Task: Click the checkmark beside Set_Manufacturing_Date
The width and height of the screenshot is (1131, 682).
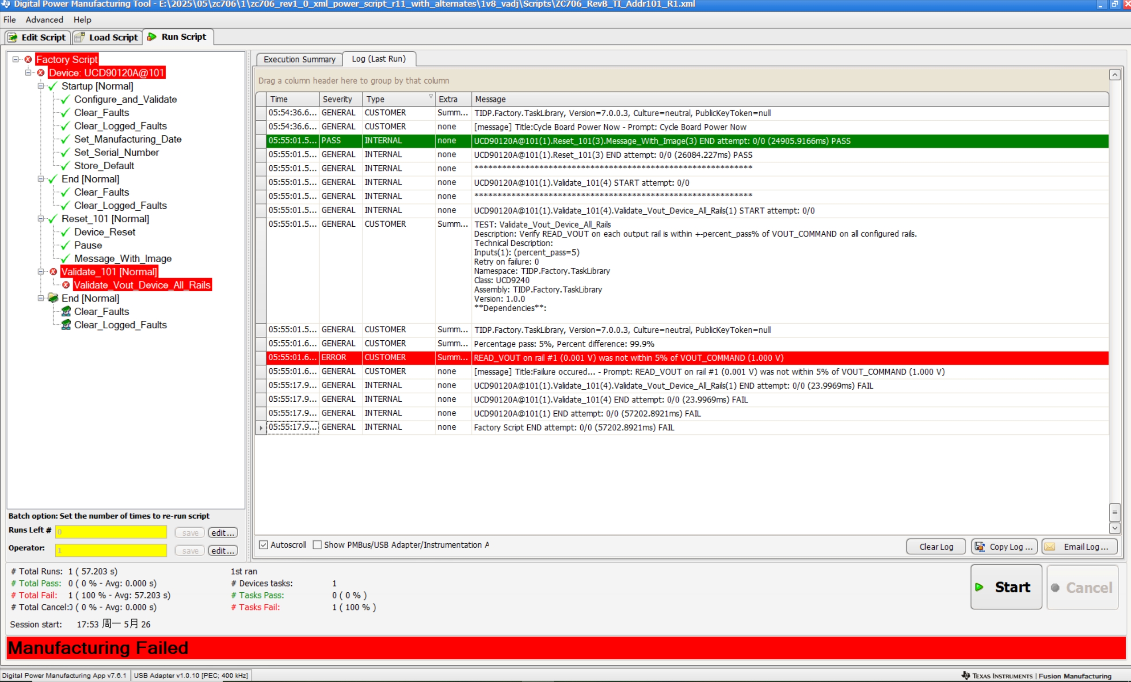Action: click(66, 139)
